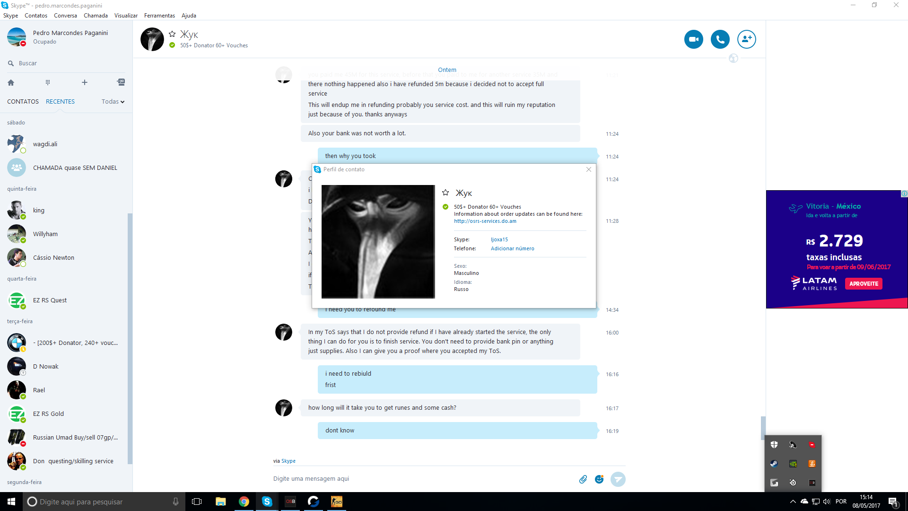This screenshot has height=511, width=908.
Task: Switch to the CONTATOS tab
Action: pos(23,102)
